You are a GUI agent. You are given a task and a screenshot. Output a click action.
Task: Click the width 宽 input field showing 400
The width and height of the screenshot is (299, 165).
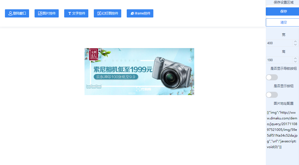coord(279,43)
